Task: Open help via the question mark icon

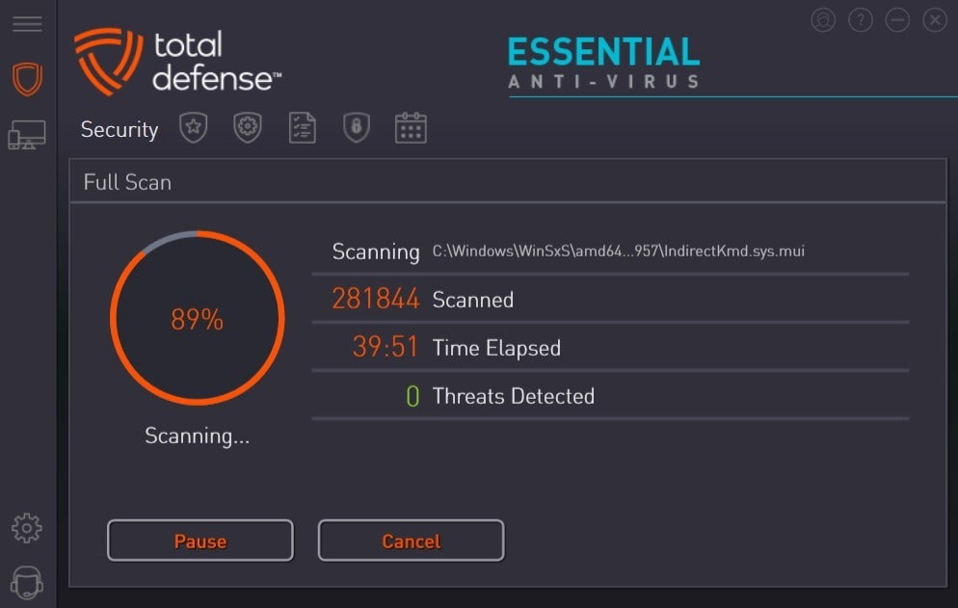Action: click(x=861, y=20)
